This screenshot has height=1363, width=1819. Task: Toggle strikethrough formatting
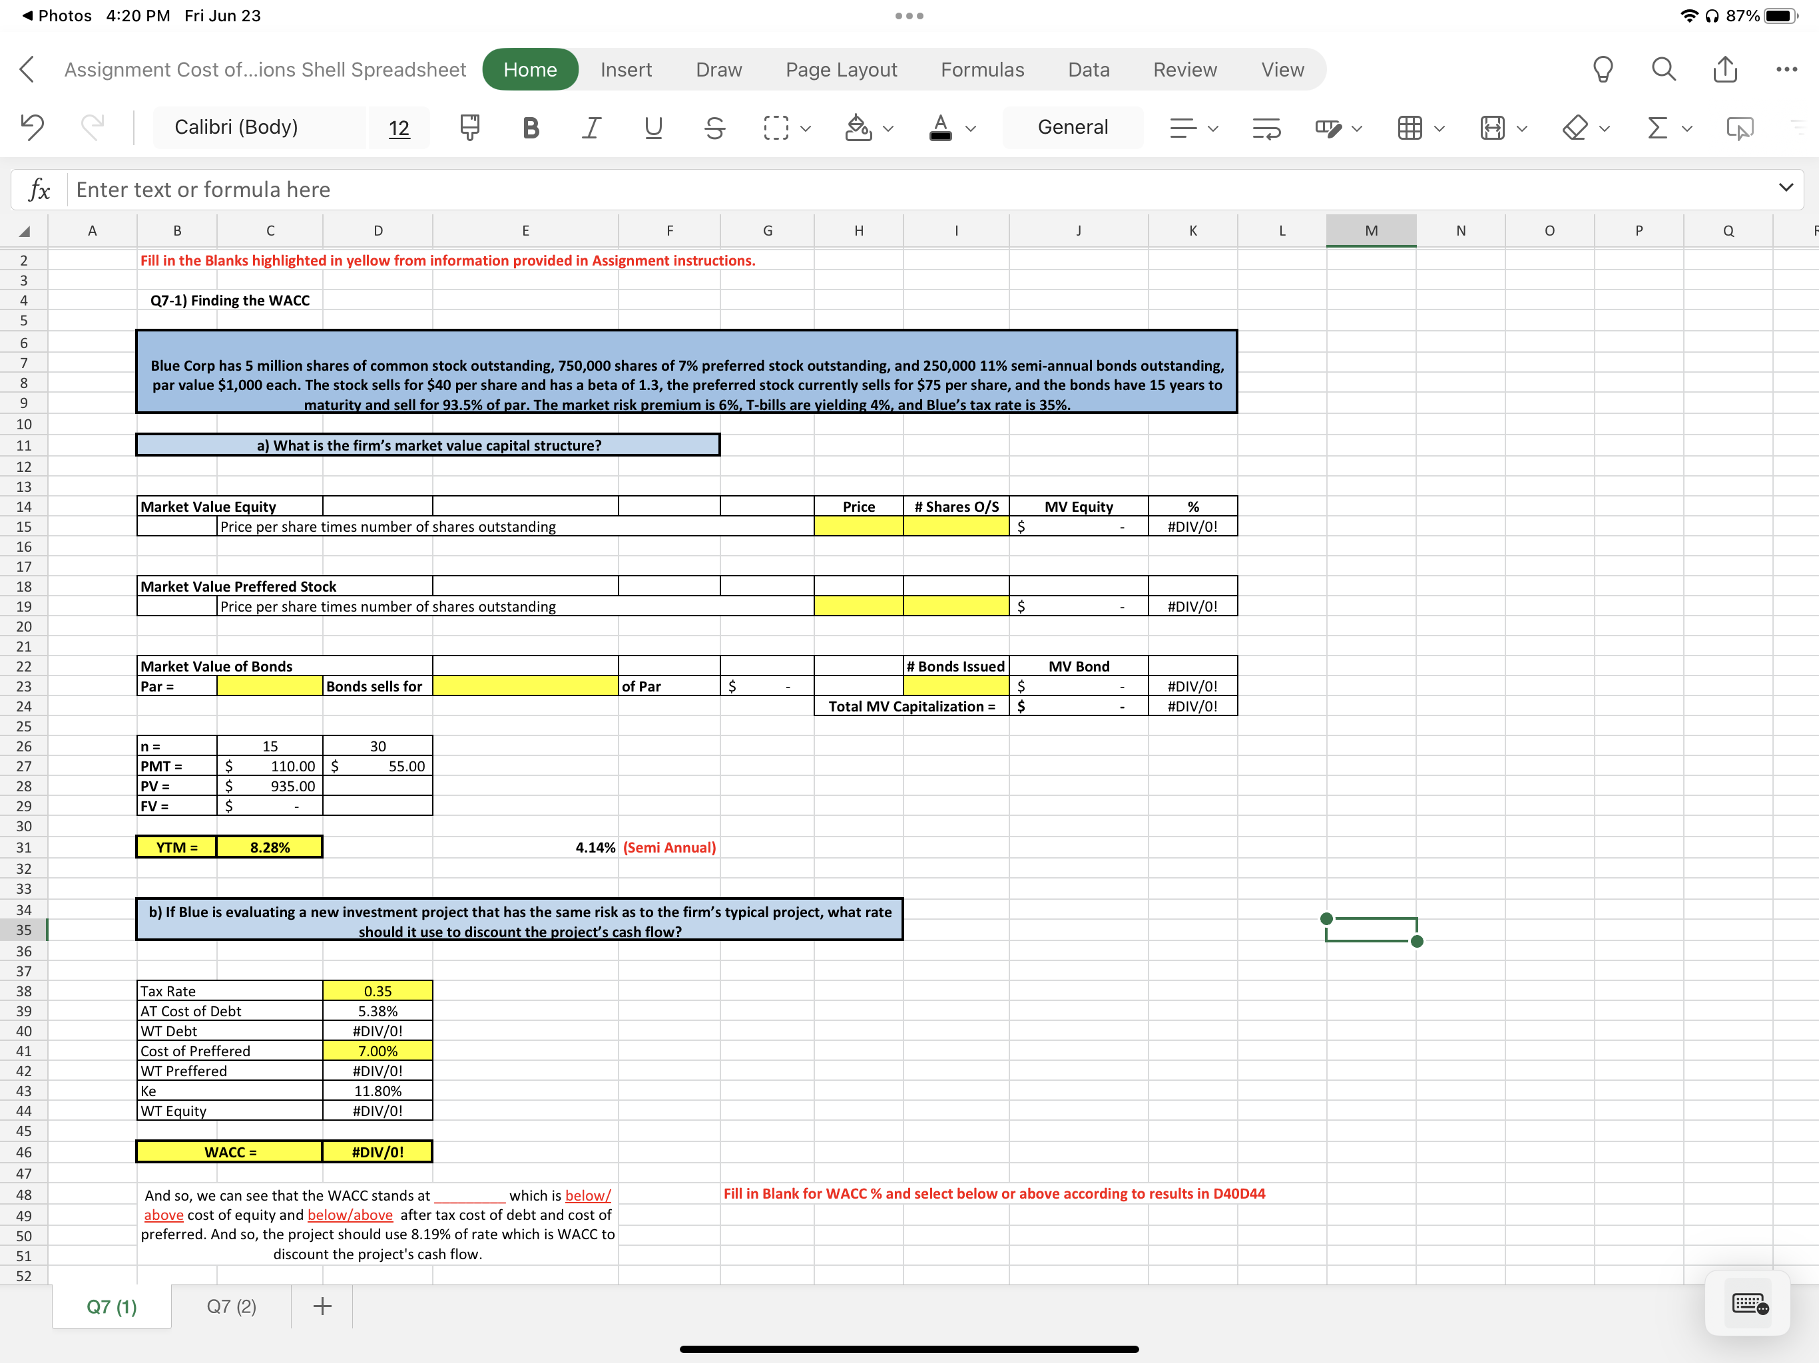coord(714,127)
